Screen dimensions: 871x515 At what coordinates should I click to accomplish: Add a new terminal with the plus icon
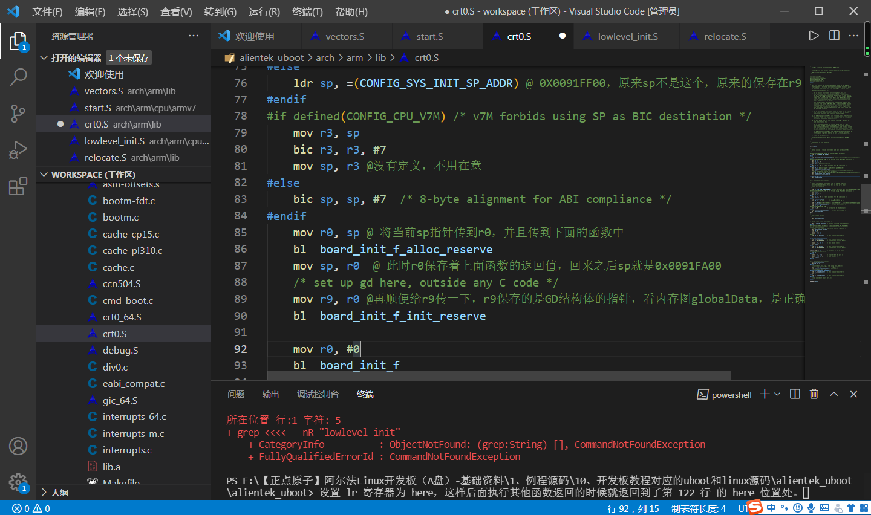tap(765, 394)
